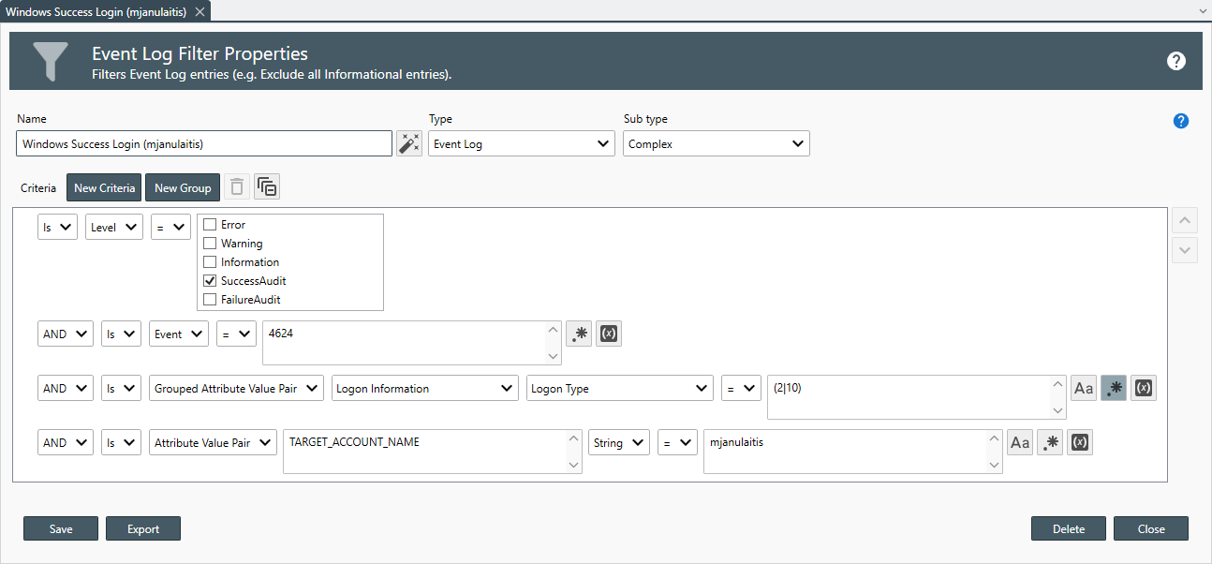
Task: Click the blue help icon near Sub type
Action: [x=1181, y=121]
